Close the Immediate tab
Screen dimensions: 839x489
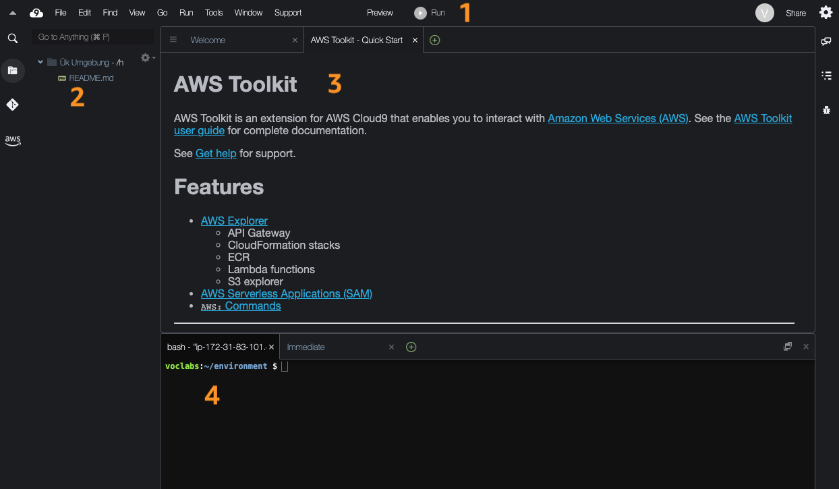pos(391,347)
